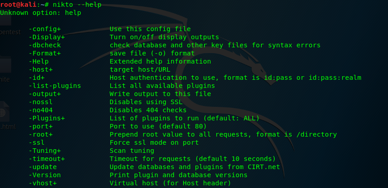This screenshot has width=388, height=188.
Task: Click 'Disables using SSL' description
Action: pos(146,102)
